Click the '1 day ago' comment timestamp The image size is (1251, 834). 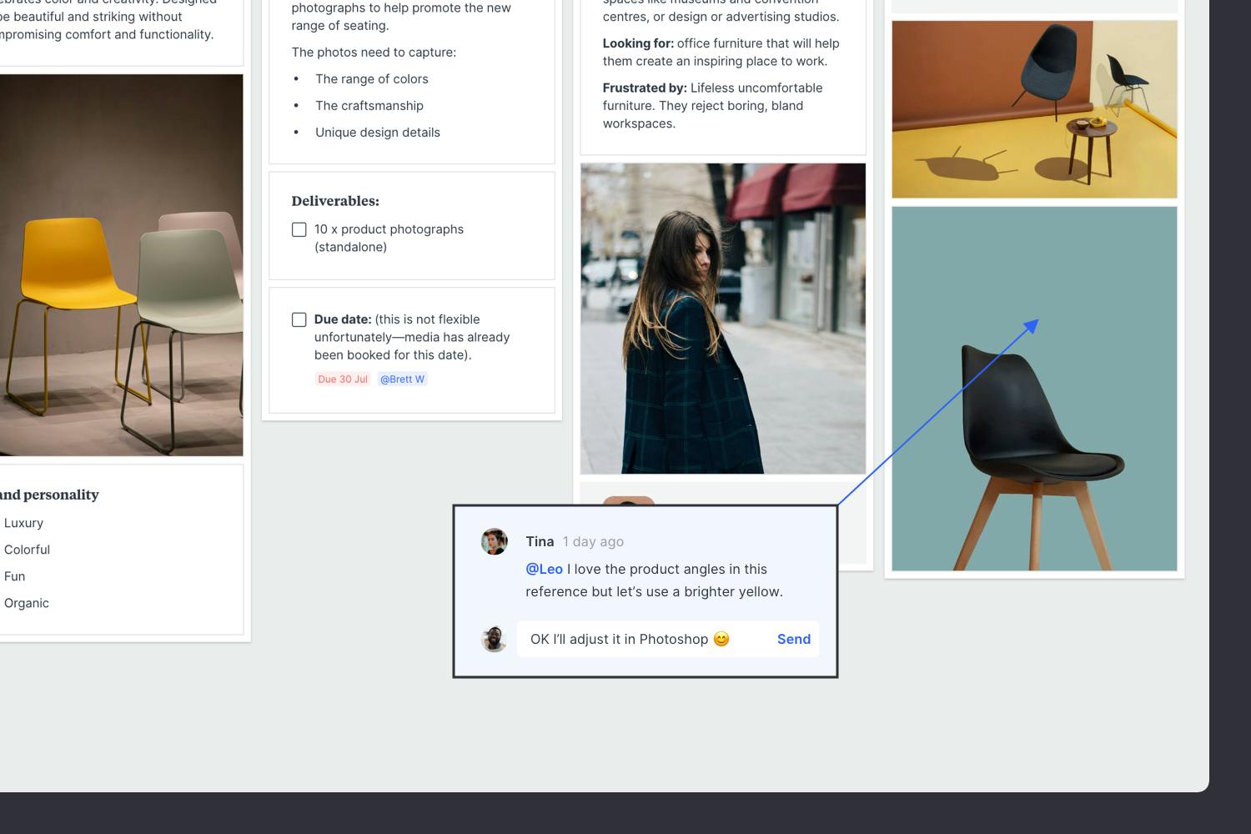(593, 541)
